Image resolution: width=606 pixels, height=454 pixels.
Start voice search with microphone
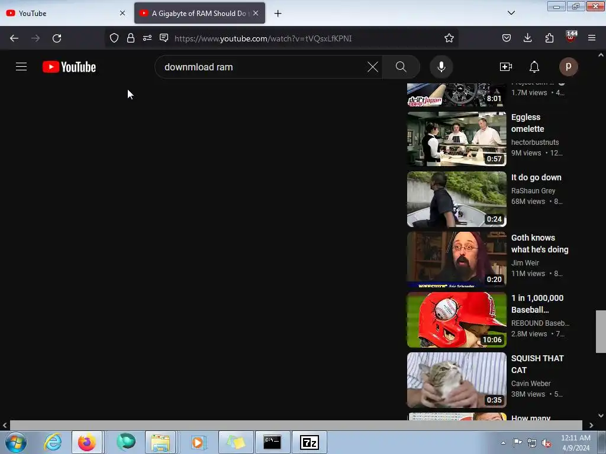[441, 67]
